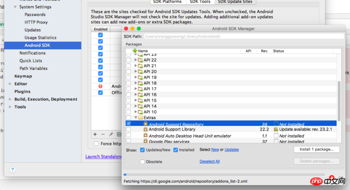Expand the API 22 node
The image size is (350, 190).
coord(136,60)
